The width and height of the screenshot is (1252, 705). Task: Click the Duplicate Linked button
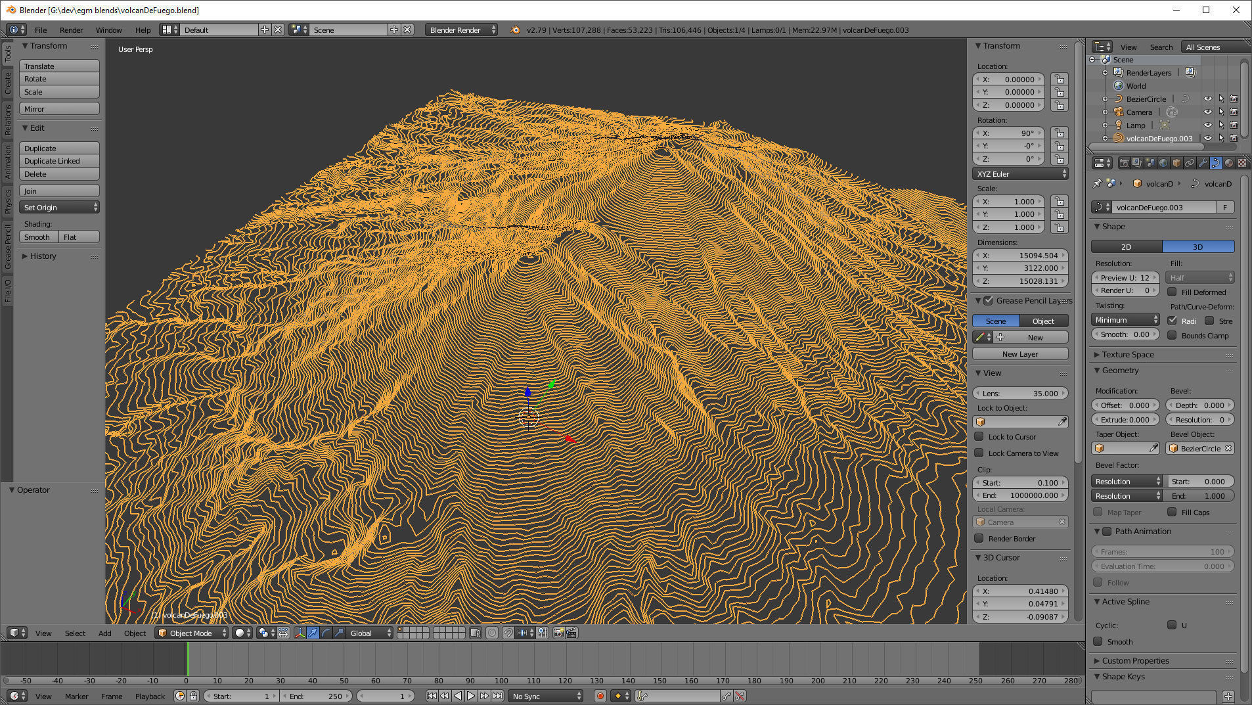[x=59, y=160]
